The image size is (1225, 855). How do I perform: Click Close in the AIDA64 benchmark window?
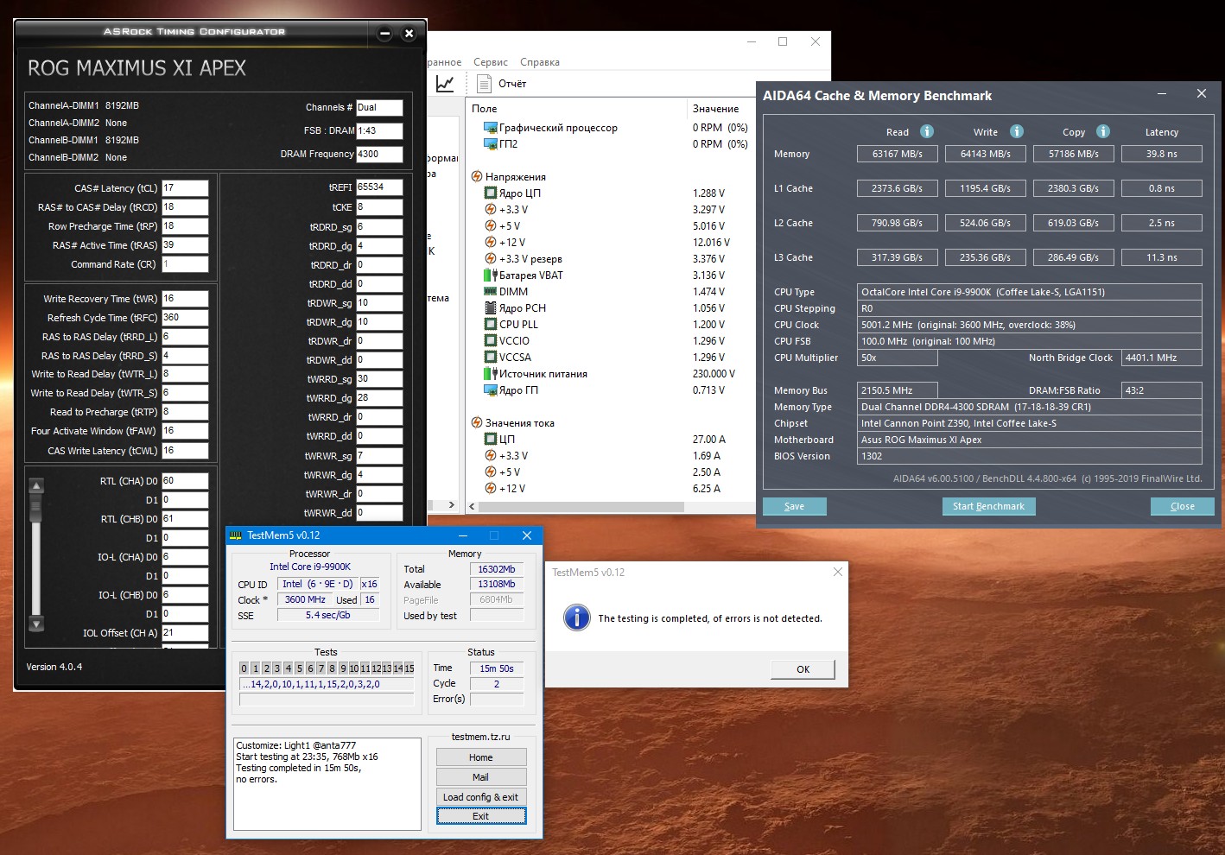pyautogui.click(x=1183, y=507)
